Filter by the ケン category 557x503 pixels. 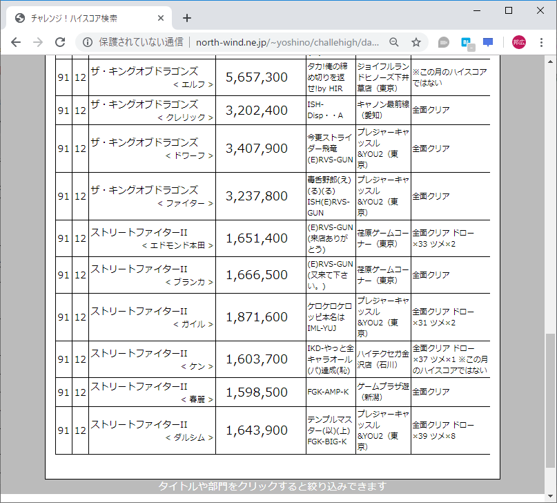[197, 366]
